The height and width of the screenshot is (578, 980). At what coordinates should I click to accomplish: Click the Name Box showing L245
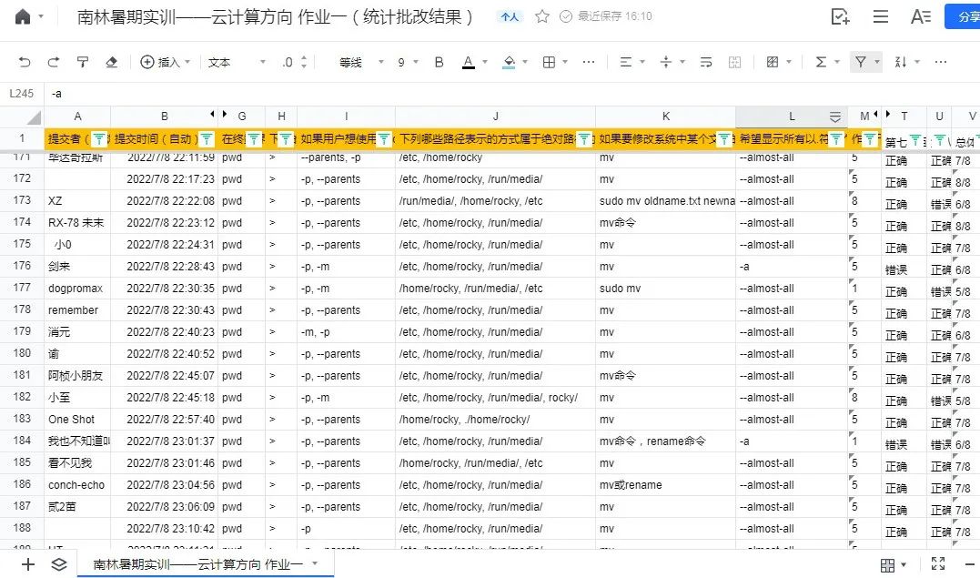[21, 93]
